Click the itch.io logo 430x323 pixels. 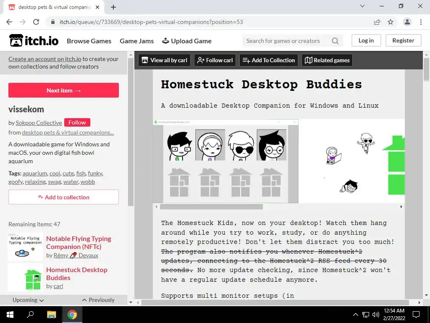pyautogui.click(x=34, y=41)
